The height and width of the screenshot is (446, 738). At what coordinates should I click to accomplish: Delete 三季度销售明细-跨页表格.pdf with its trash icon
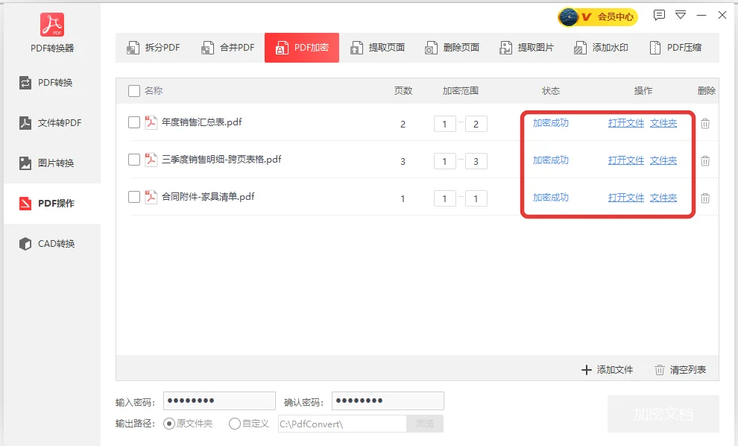tap(705, 160)
